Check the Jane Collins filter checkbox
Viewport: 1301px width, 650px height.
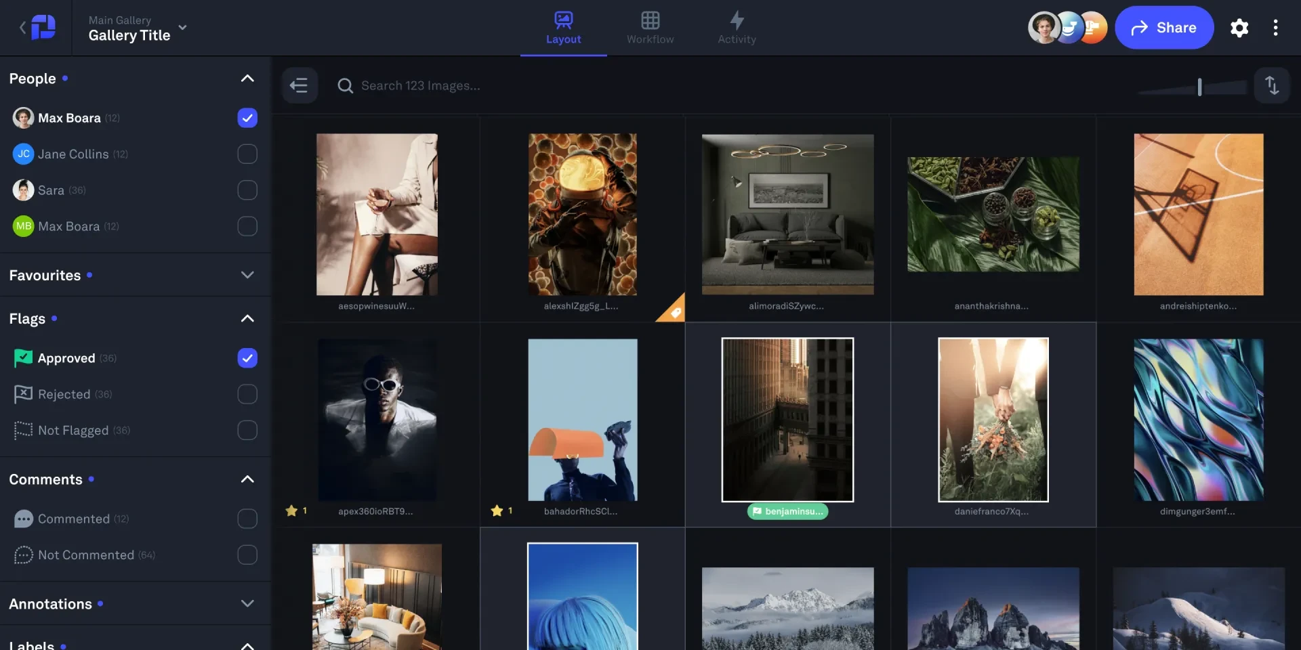click(x=247, y=154)
